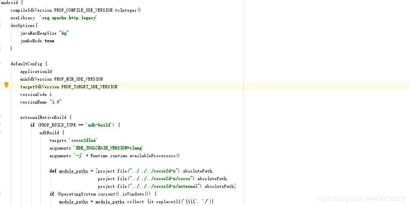Place cursor on targetSdkVersion keyword
This screenshot has width=409, height=206.
[x=40, y=87]
